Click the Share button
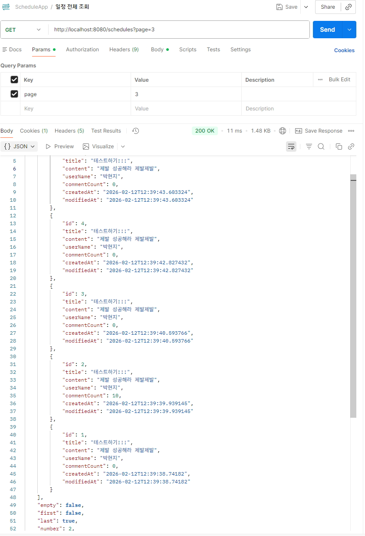 pos(328,7)
